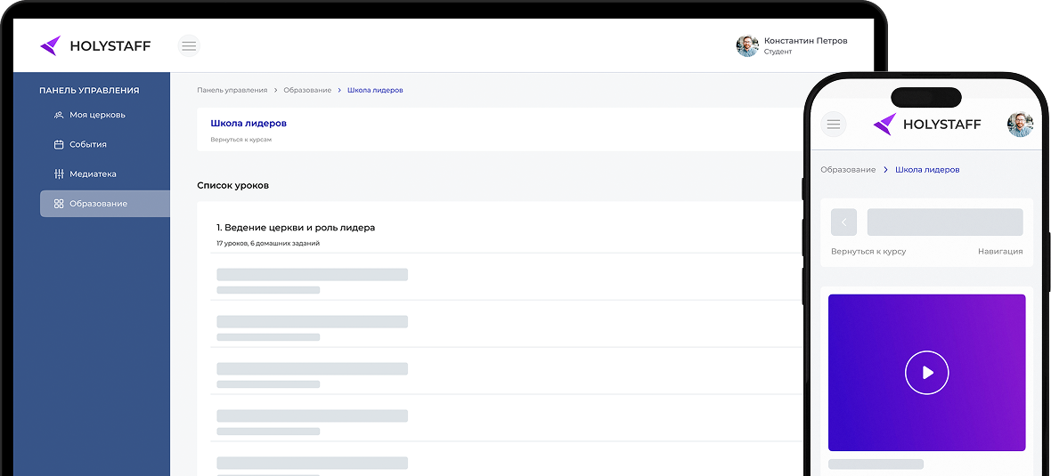The width and height of the screenshot is (1051, 476).
Task: Select Образование in the sidebar
Action: point(104,204)
